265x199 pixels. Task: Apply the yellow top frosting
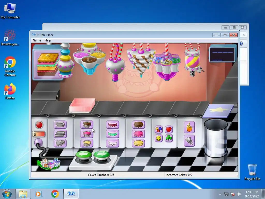tap(138, 143)
